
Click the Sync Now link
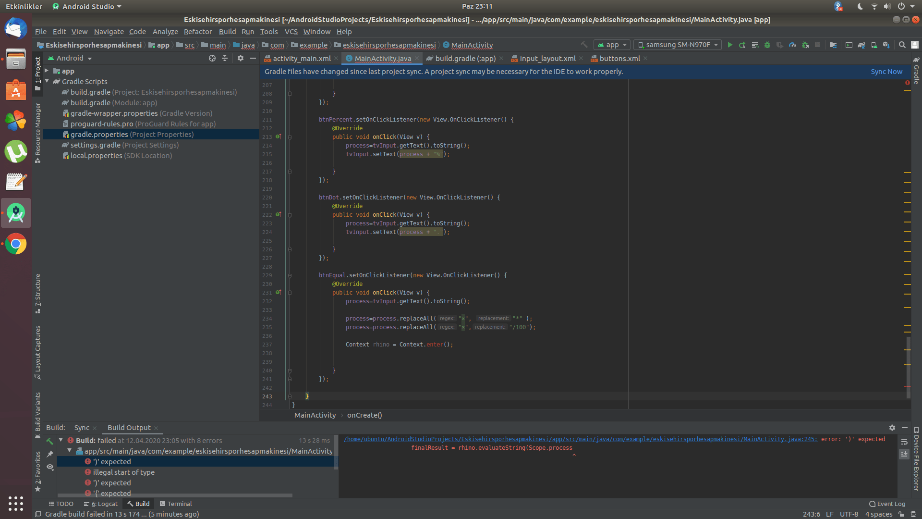pos(886,72)
